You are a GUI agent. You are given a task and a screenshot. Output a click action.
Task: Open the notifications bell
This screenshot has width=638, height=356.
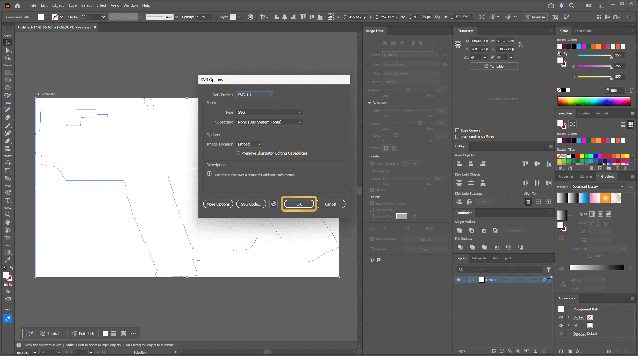[x=561, y=5]
